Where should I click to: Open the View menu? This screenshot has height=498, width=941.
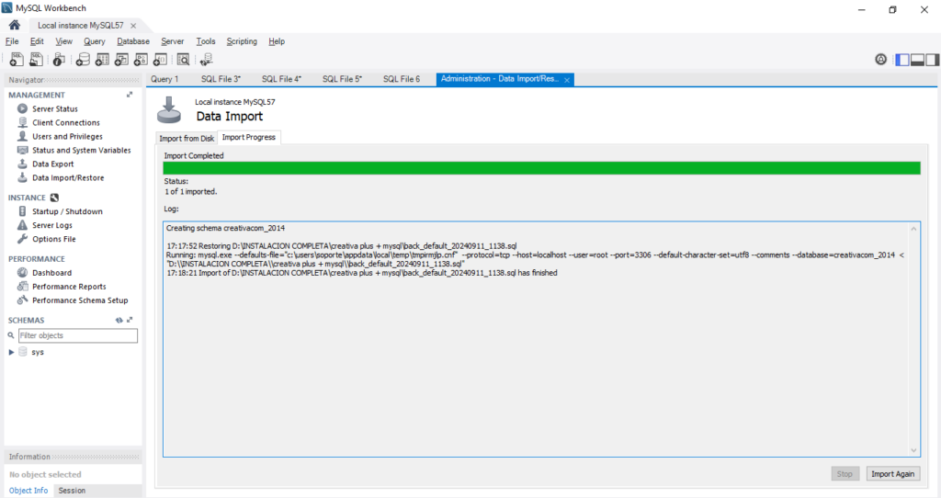(x=63, y=41)
